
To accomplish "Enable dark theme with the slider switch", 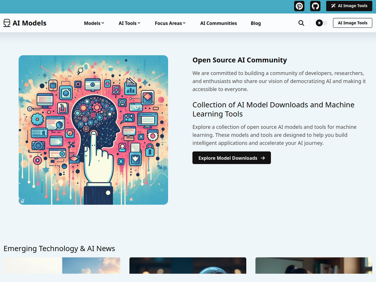I will click(321, 23).
